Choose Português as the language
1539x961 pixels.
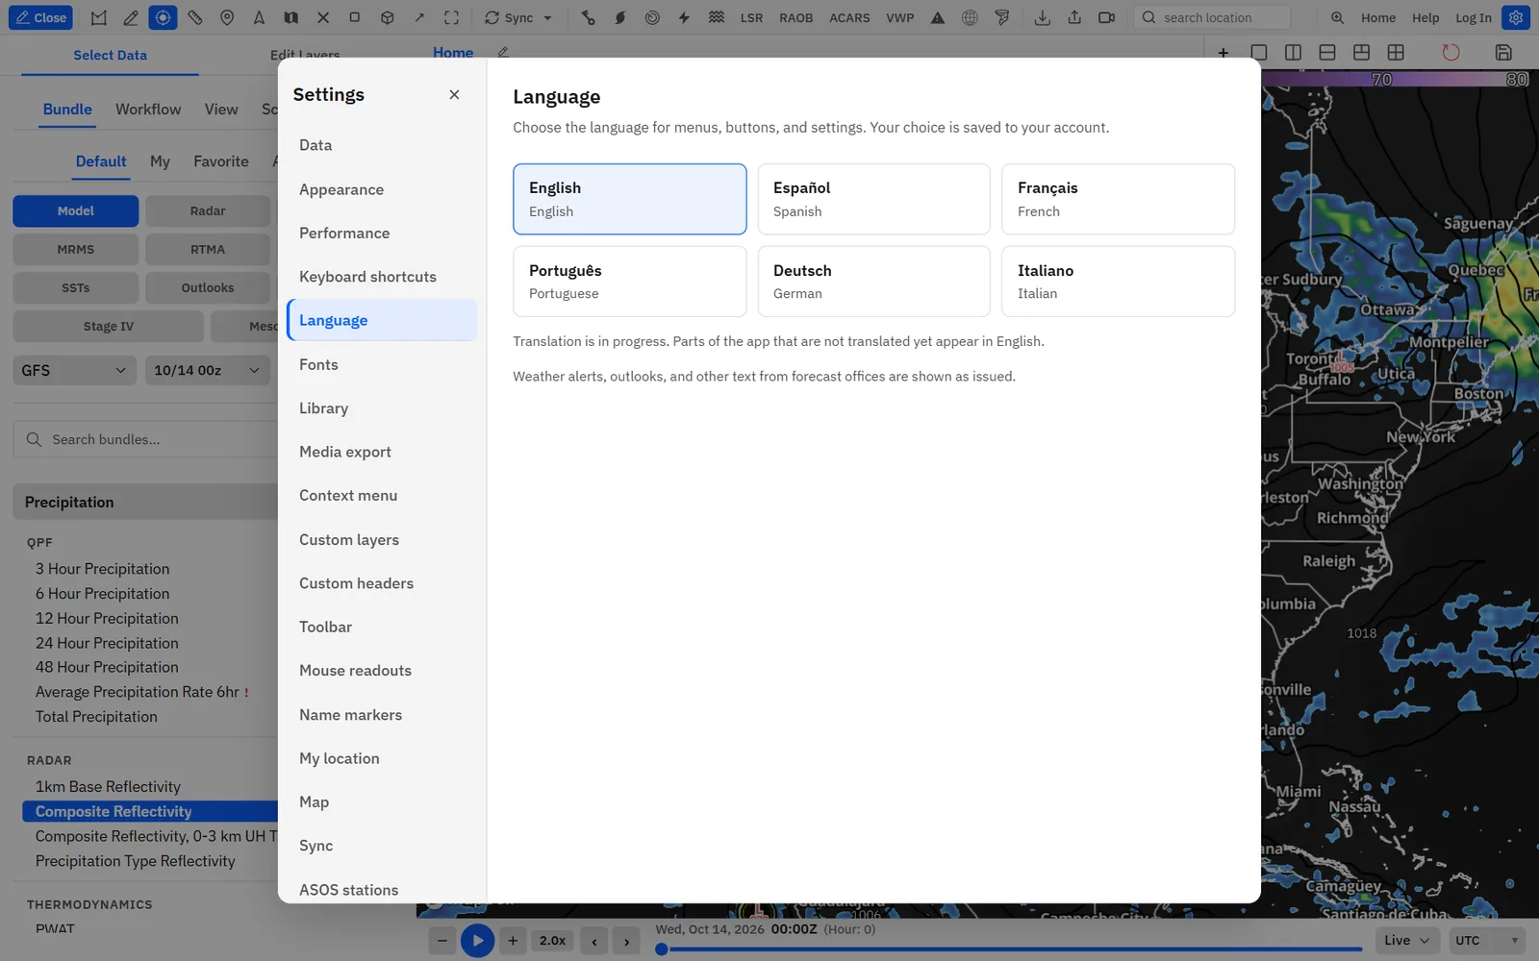[x=630, y=282]
